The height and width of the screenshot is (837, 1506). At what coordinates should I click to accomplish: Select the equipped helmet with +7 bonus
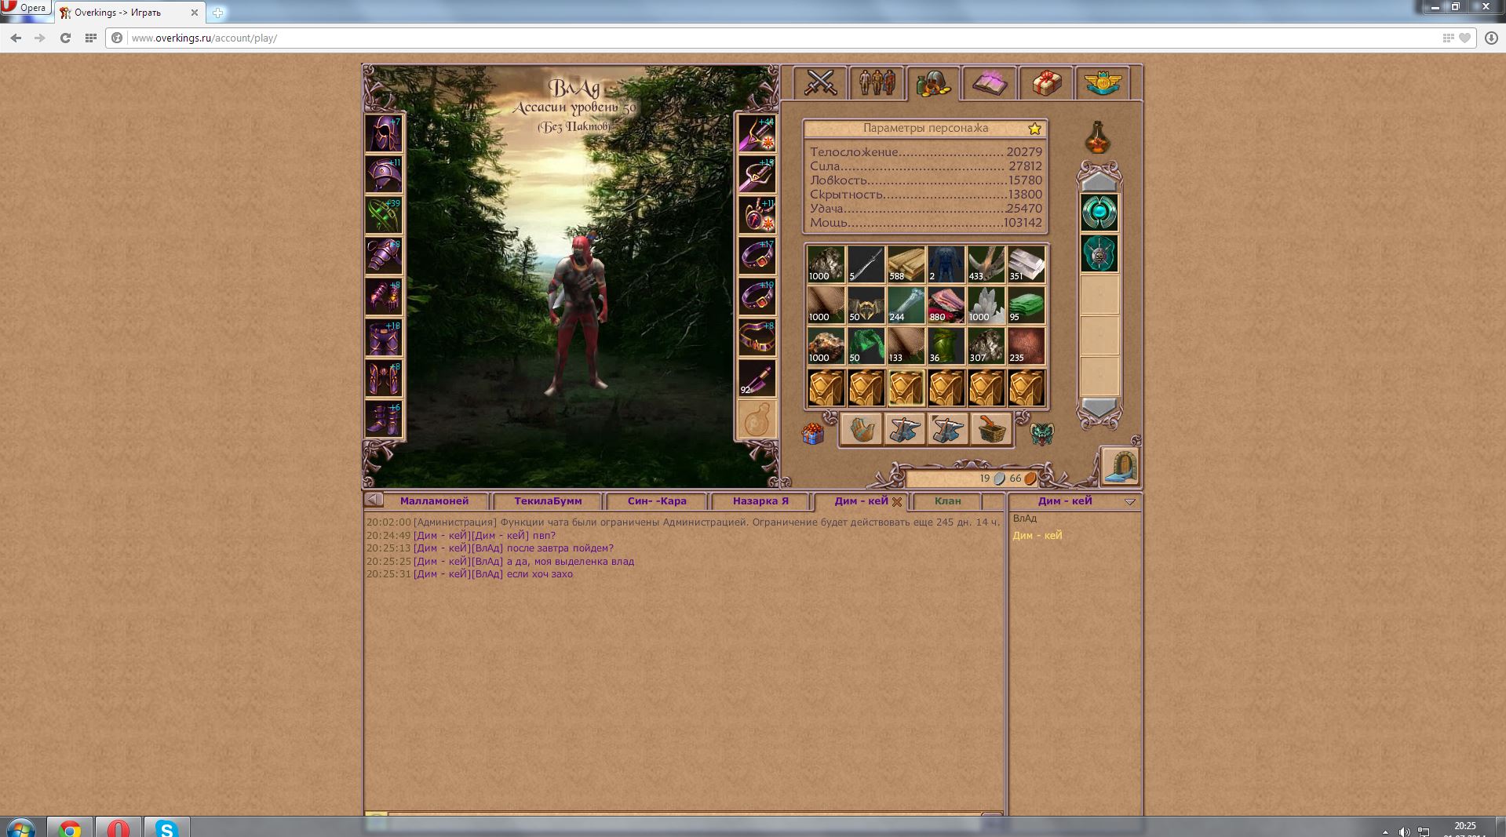[x=384, y=133]
